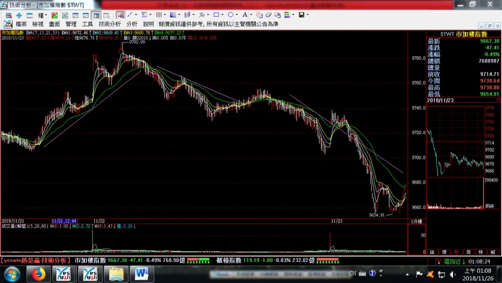Viewport: 502px width, 283px height.
Task: Open the 檢視 menu
Action: pyautogui.click(x=38, y=24)
